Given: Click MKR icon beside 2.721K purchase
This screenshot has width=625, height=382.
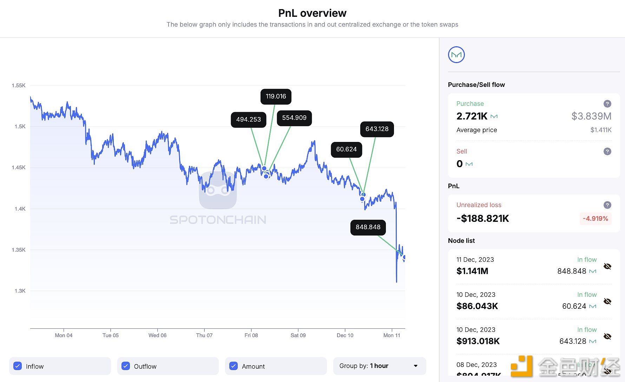Looking at the screenshot, I should point(494,116).
